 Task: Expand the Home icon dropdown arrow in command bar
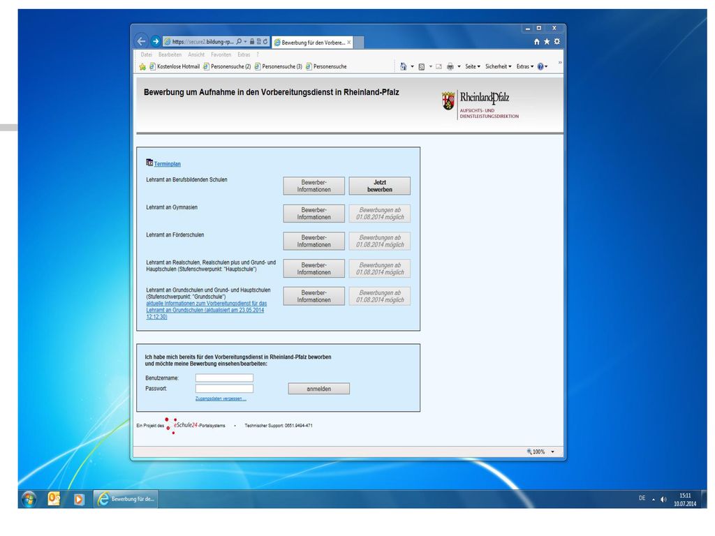point(412,66)
